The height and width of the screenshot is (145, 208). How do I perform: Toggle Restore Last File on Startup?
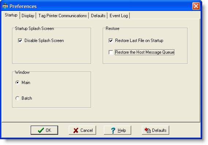(111, 41)
